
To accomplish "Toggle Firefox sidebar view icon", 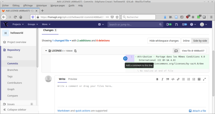I will [182, 17].
